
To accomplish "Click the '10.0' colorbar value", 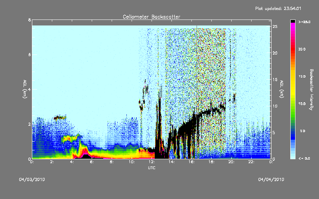I will (302, 104).
